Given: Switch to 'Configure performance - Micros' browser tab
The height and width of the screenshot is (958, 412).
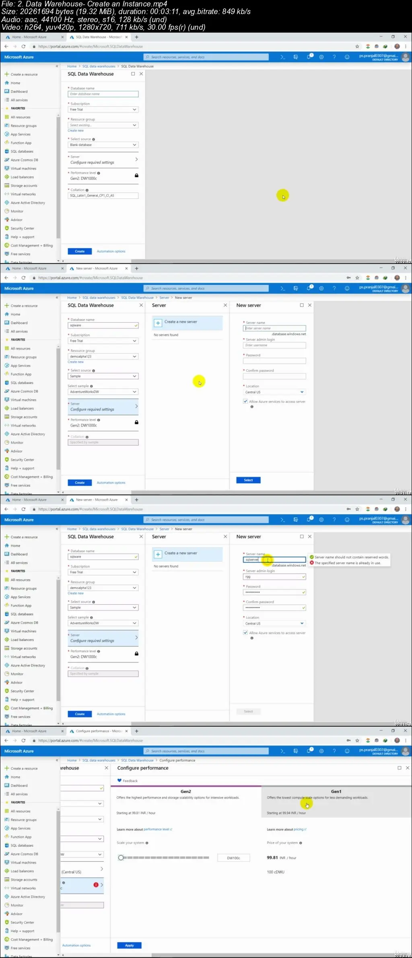Looking at the screenshot, I should coord(99,731).
